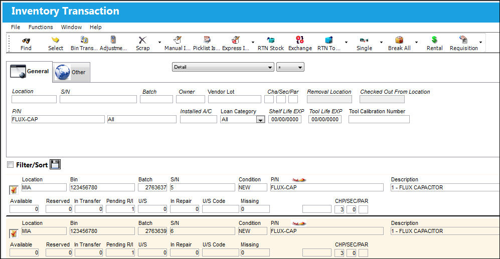Open the Picklist Issue toolbar icon
The width and height of the screenshot is (500, 259).
[x=207, y=40]
